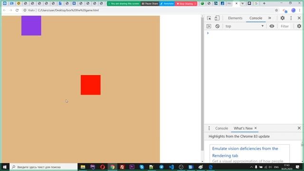Bookmark this page with the star
The height and width of the screenshot is (171, 304).
click(x=276, y=10)
